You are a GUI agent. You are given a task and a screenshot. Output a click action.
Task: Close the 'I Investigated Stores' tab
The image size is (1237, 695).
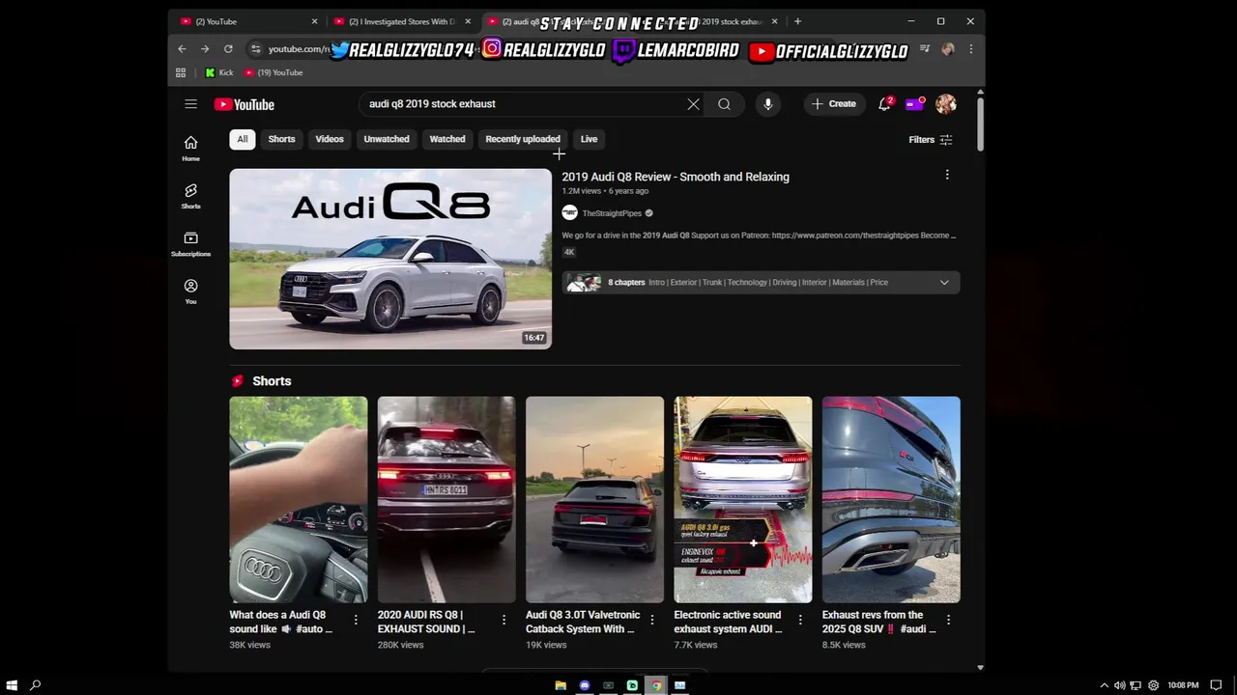coord(468,21)
